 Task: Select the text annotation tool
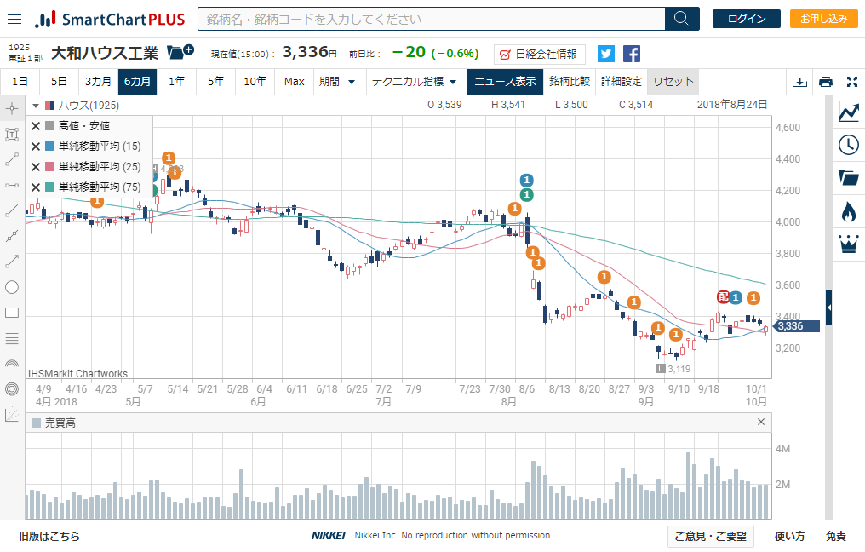12,134
